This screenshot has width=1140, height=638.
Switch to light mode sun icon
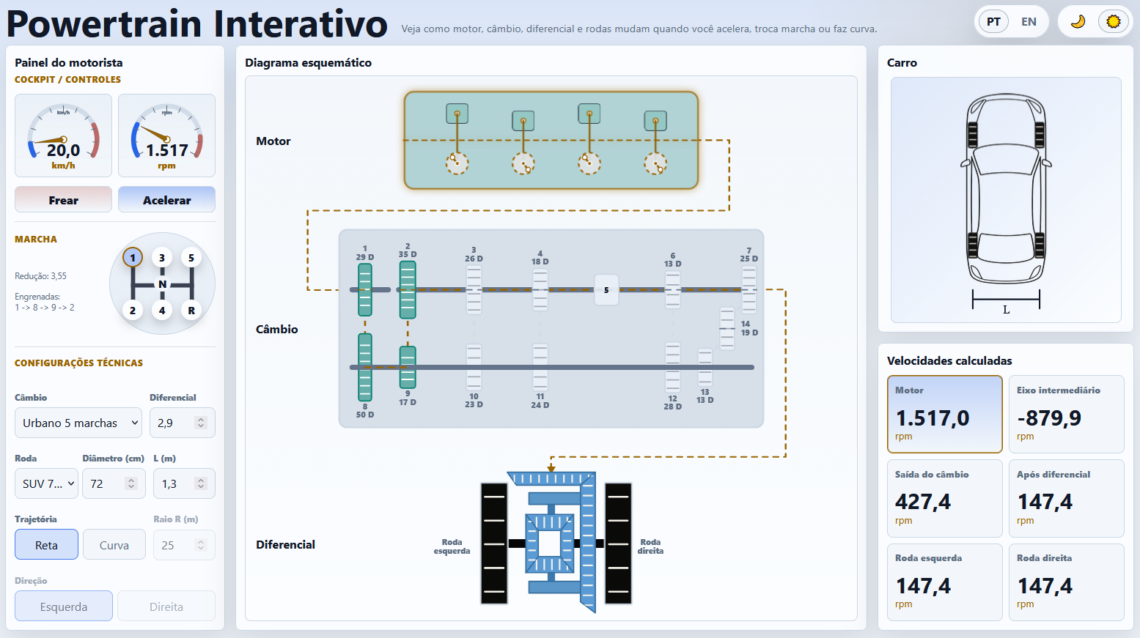(1113, 21)
